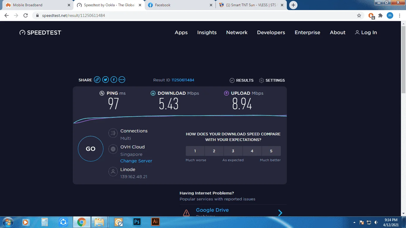Open the Calculator from the taskbar
Image resolution: width=406 pixels, height=228 pixels.
pyautogui.click(x=45, y=222)
